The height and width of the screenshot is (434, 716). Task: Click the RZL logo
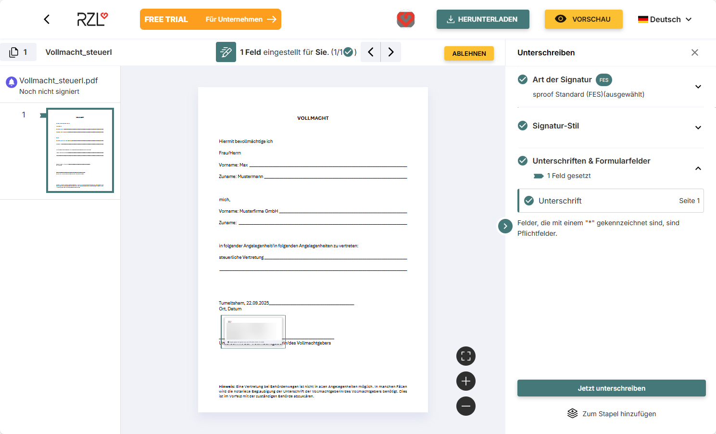pos(92,19)
